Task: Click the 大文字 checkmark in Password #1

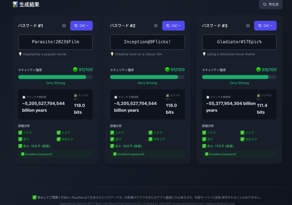Action: (x=20, y=133)
